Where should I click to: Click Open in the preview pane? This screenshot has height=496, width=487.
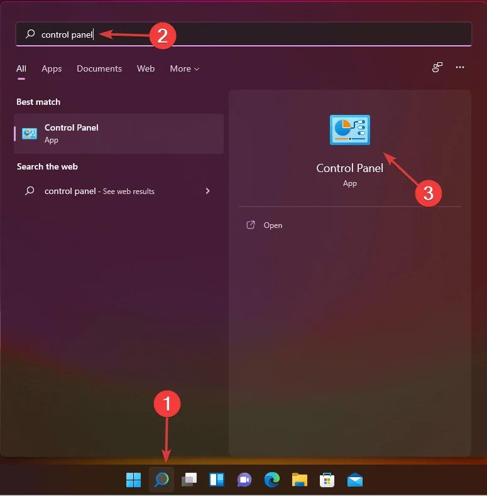(x=273, y=225)
